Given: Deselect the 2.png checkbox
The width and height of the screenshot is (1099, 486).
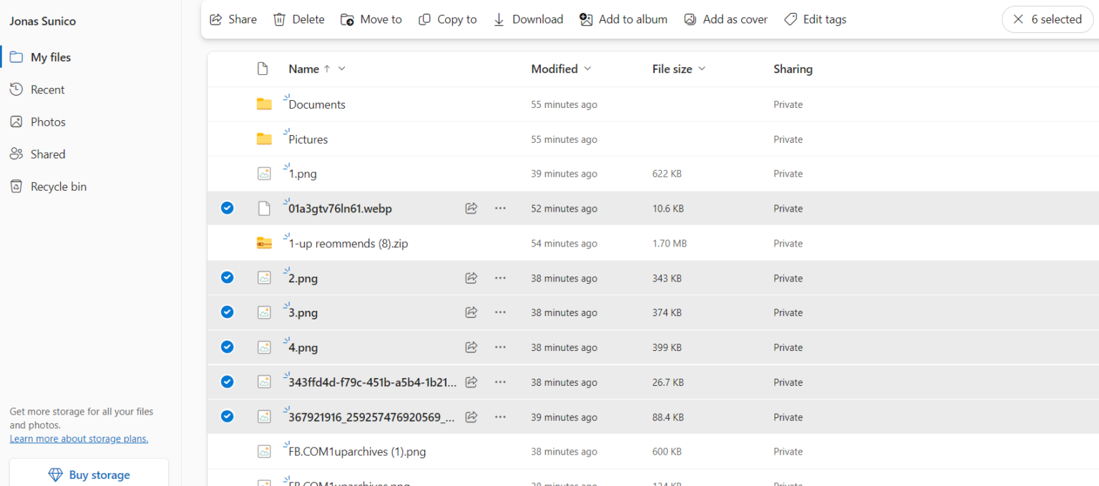Looking at the screenshot, I should click(x=227, y=277).
